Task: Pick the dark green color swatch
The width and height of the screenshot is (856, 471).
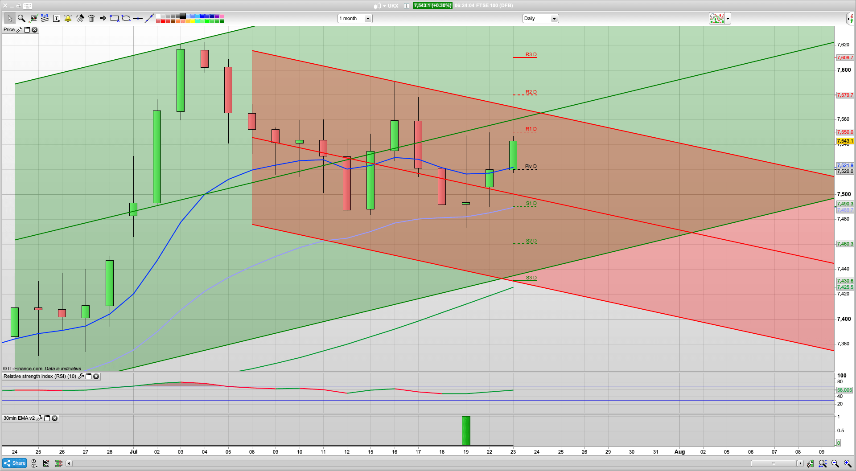Action: [222, 21]
